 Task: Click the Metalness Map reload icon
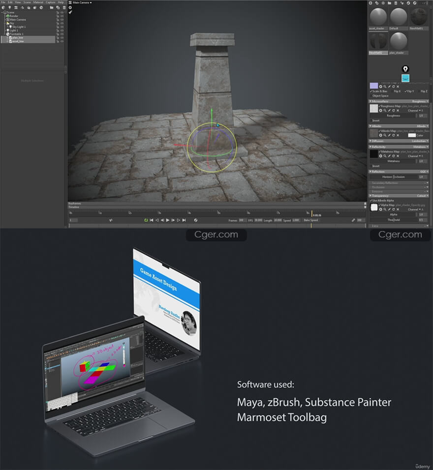(394, 156)
